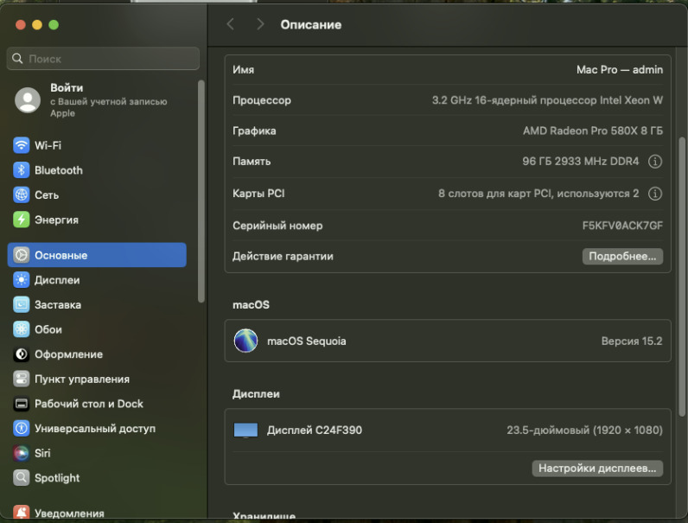Viewport: 688px width, 523px height.
Task: Click Настройки дисплеев button
Action: (x=597, y=469)
